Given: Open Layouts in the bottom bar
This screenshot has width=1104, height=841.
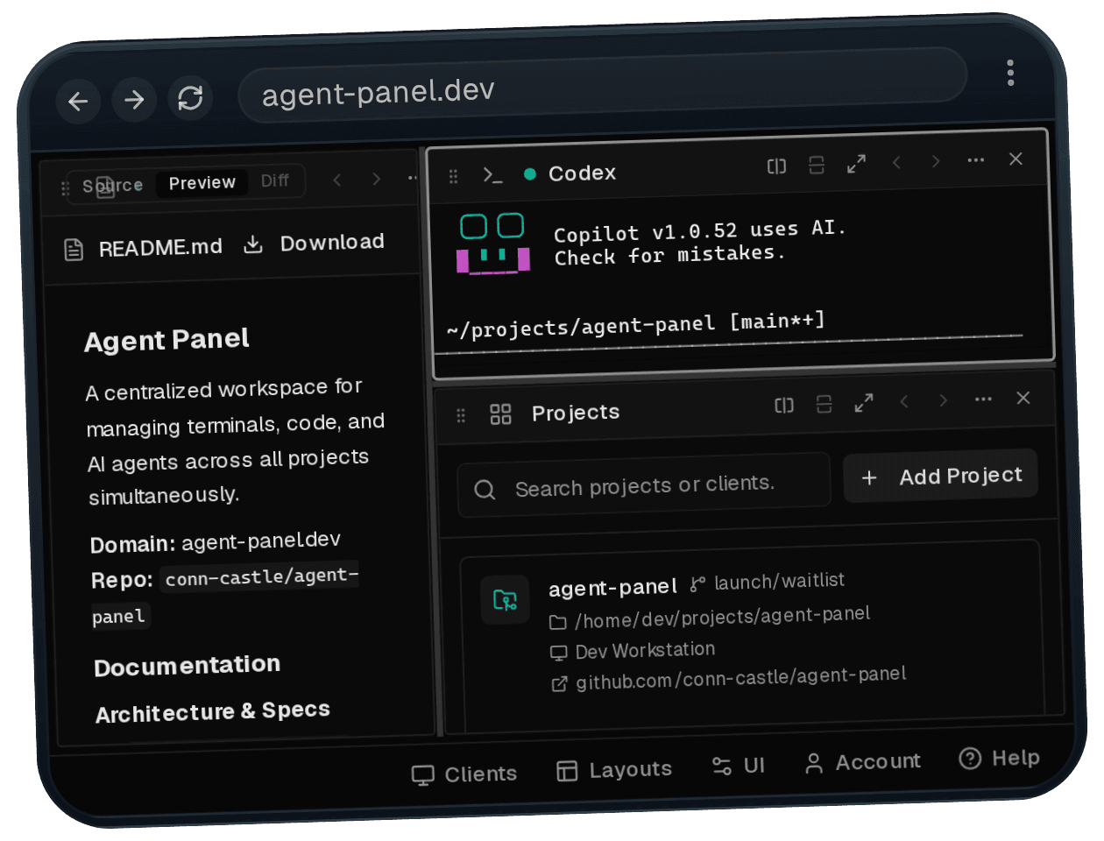Looking at the screenshot, I should [x=614, y=770].
